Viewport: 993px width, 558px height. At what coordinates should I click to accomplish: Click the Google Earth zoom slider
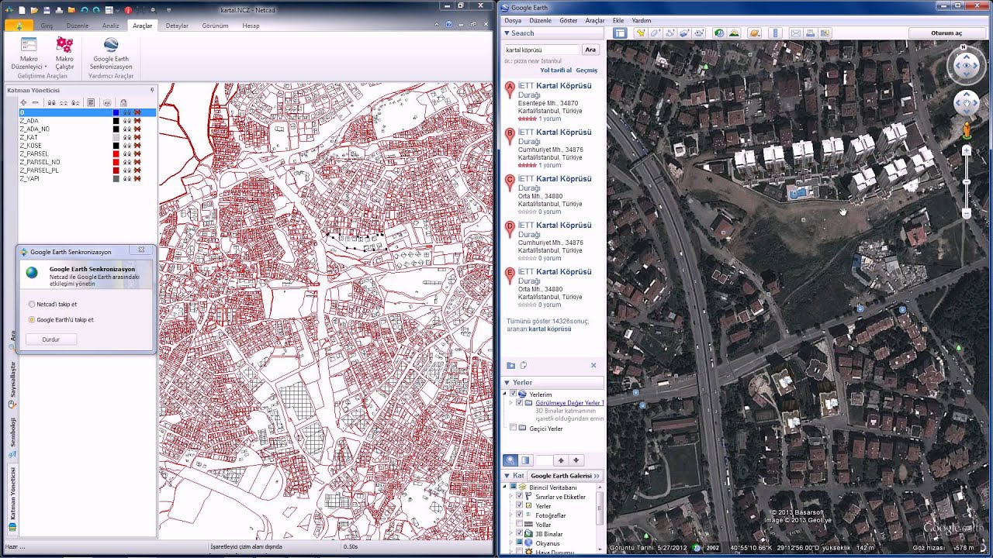click(x=966, y=181)
